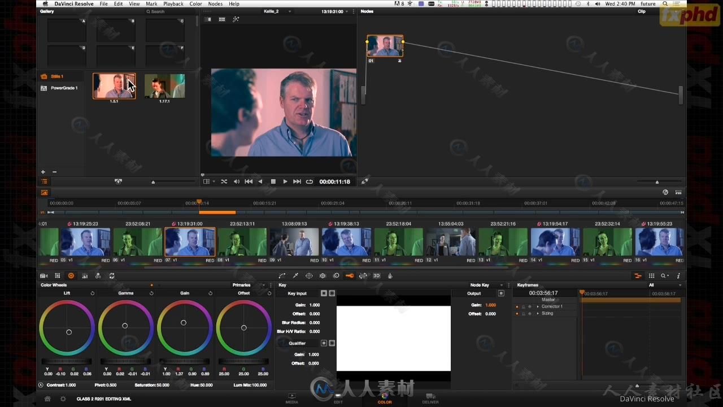Toggle Key Input matte square button
This screenshot has width=723, height=407.
324,293
